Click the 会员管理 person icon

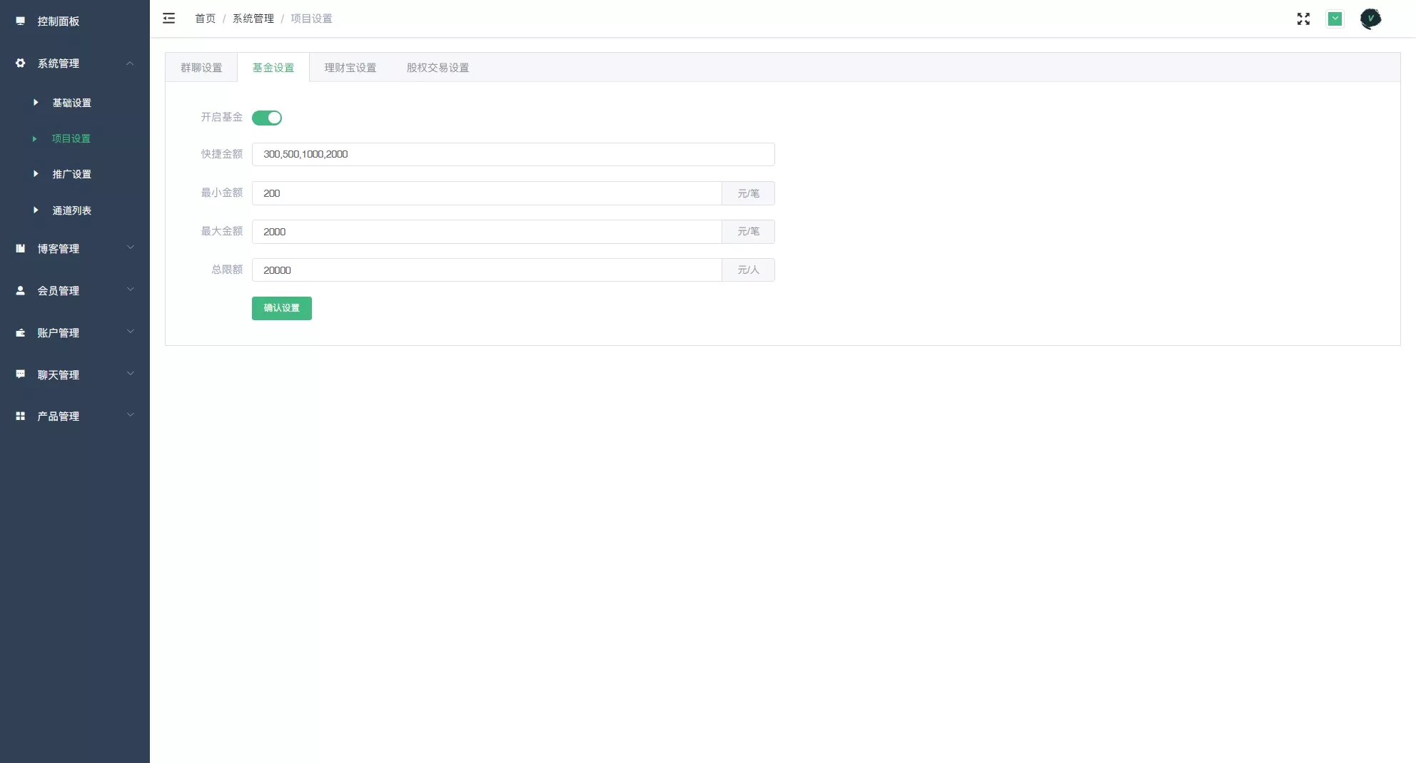coord(21,291)
